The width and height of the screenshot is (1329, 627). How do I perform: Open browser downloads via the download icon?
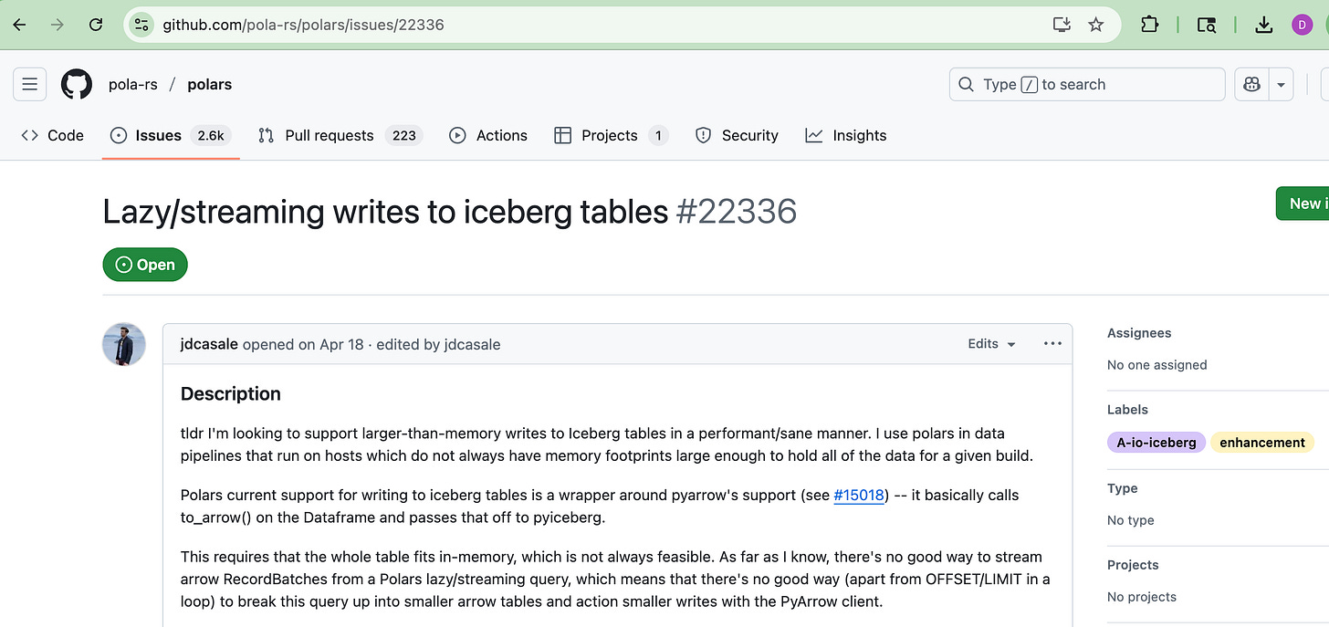point(1263,25)
